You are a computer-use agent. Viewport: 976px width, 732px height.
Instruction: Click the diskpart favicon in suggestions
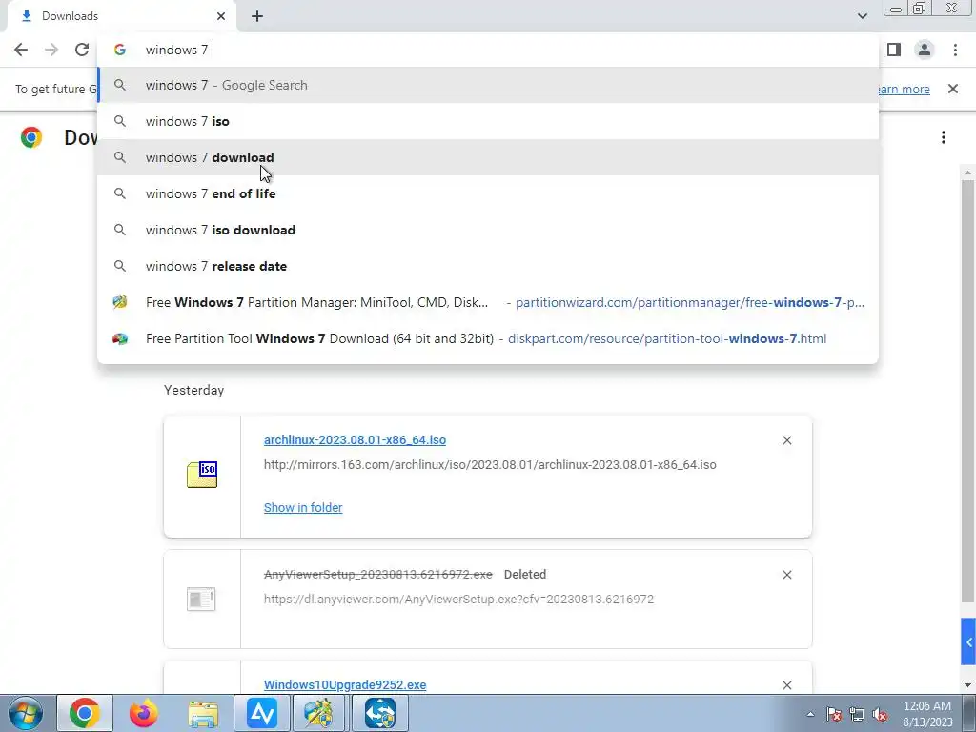click(120, 338)
